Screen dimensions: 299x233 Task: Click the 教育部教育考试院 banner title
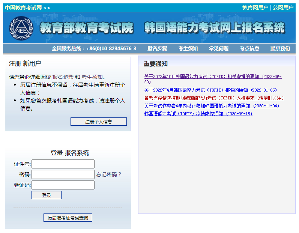click(x=87, y=28)
